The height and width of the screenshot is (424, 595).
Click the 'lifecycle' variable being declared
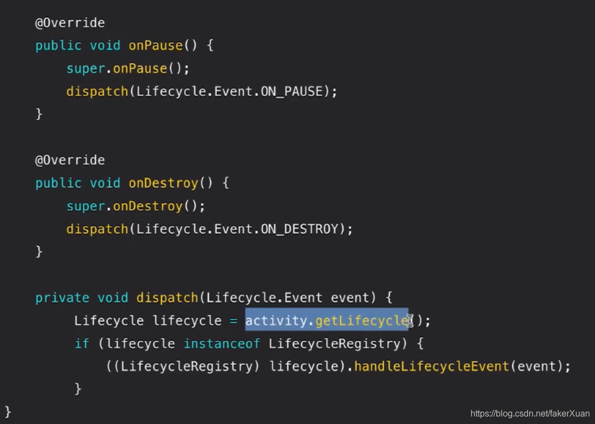pyautogui.click(x=187, y=321)
